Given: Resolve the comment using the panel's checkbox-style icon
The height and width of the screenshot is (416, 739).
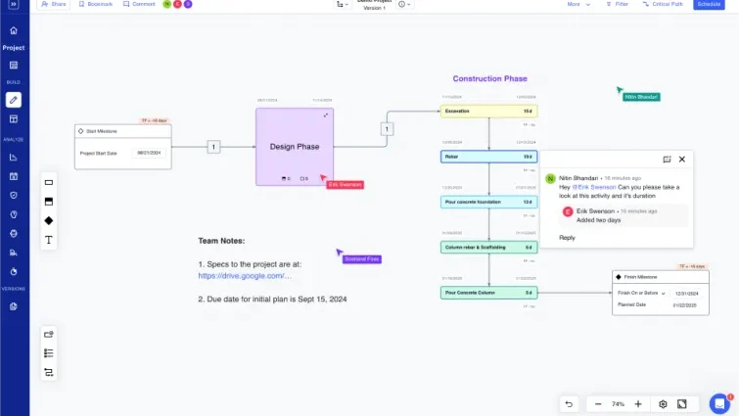Looking at the screenshot, I should [x=667, y=160].
